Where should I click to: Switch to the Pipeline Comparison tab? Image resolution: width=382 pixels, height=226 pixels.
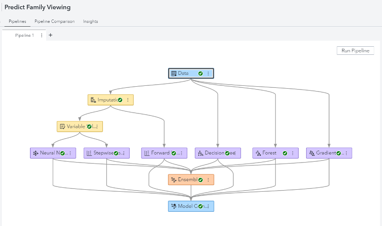click(55, 21)
